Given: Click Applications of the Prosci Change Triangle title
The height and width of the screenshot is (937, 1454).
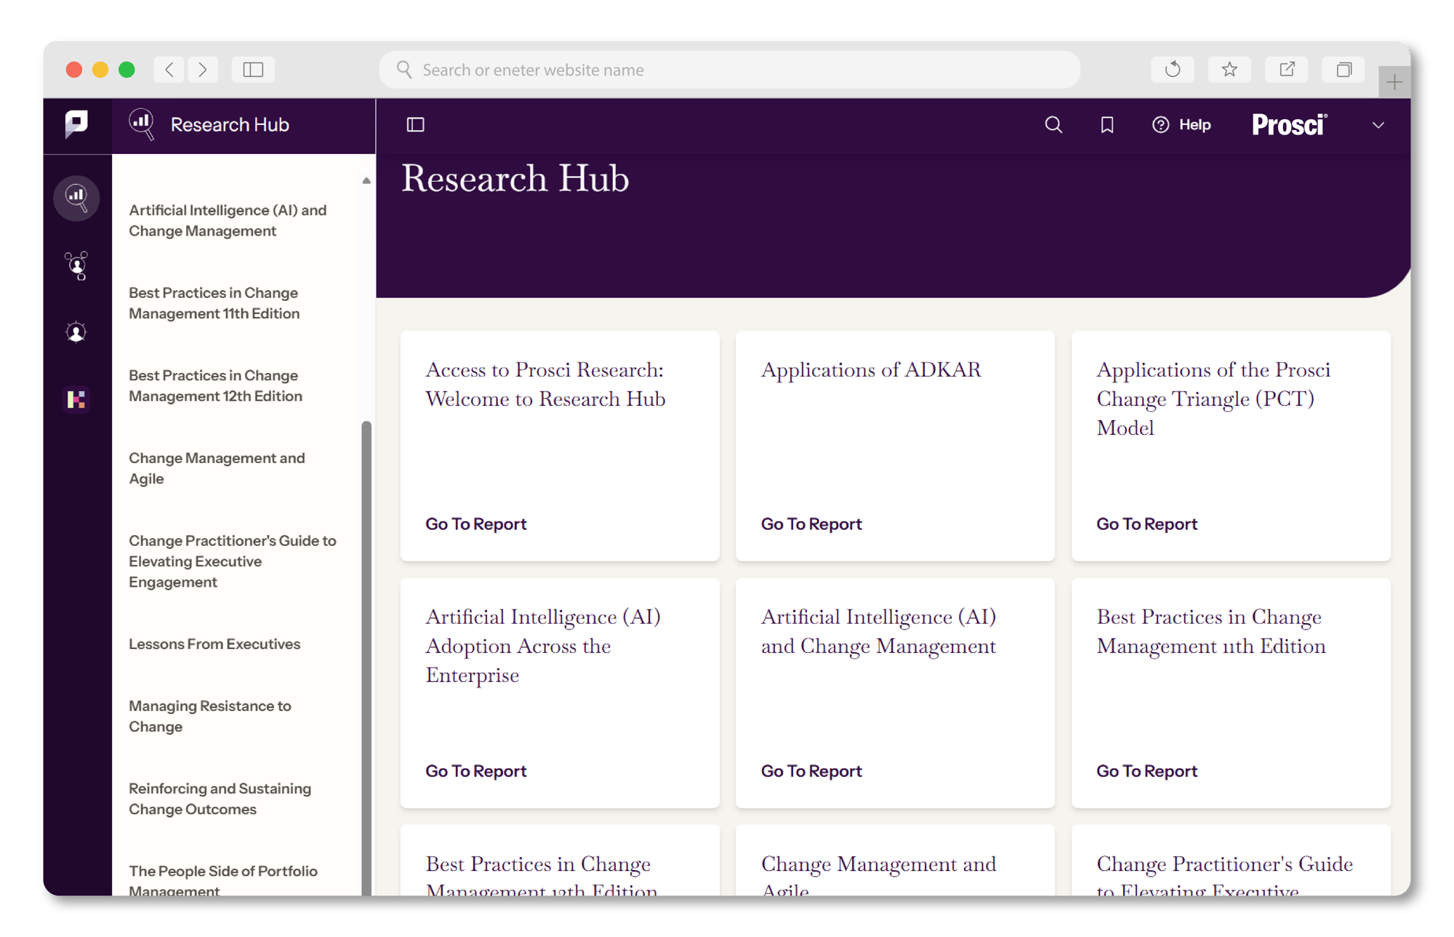Looking at the screenshot, I should (x=1213, y=399).
